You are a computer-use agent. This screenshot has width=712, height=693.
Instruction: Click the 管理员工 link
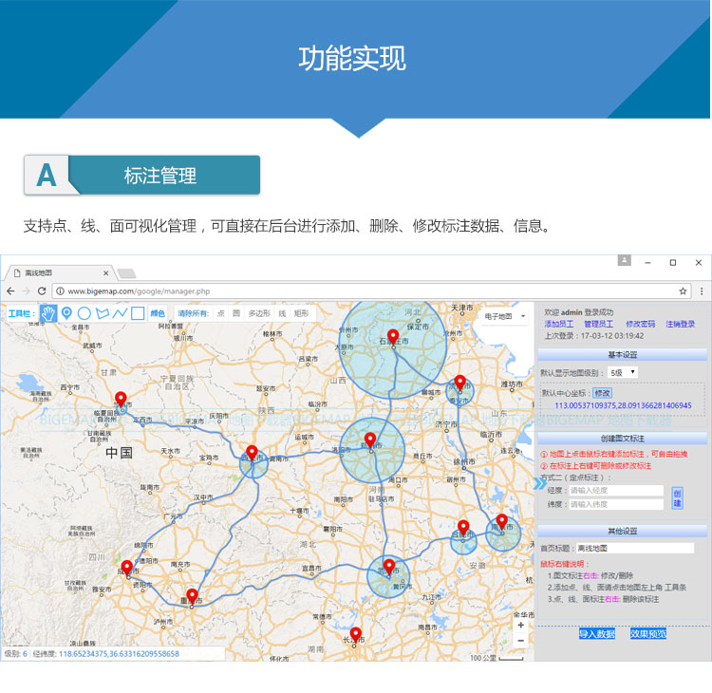pos(598,324)
